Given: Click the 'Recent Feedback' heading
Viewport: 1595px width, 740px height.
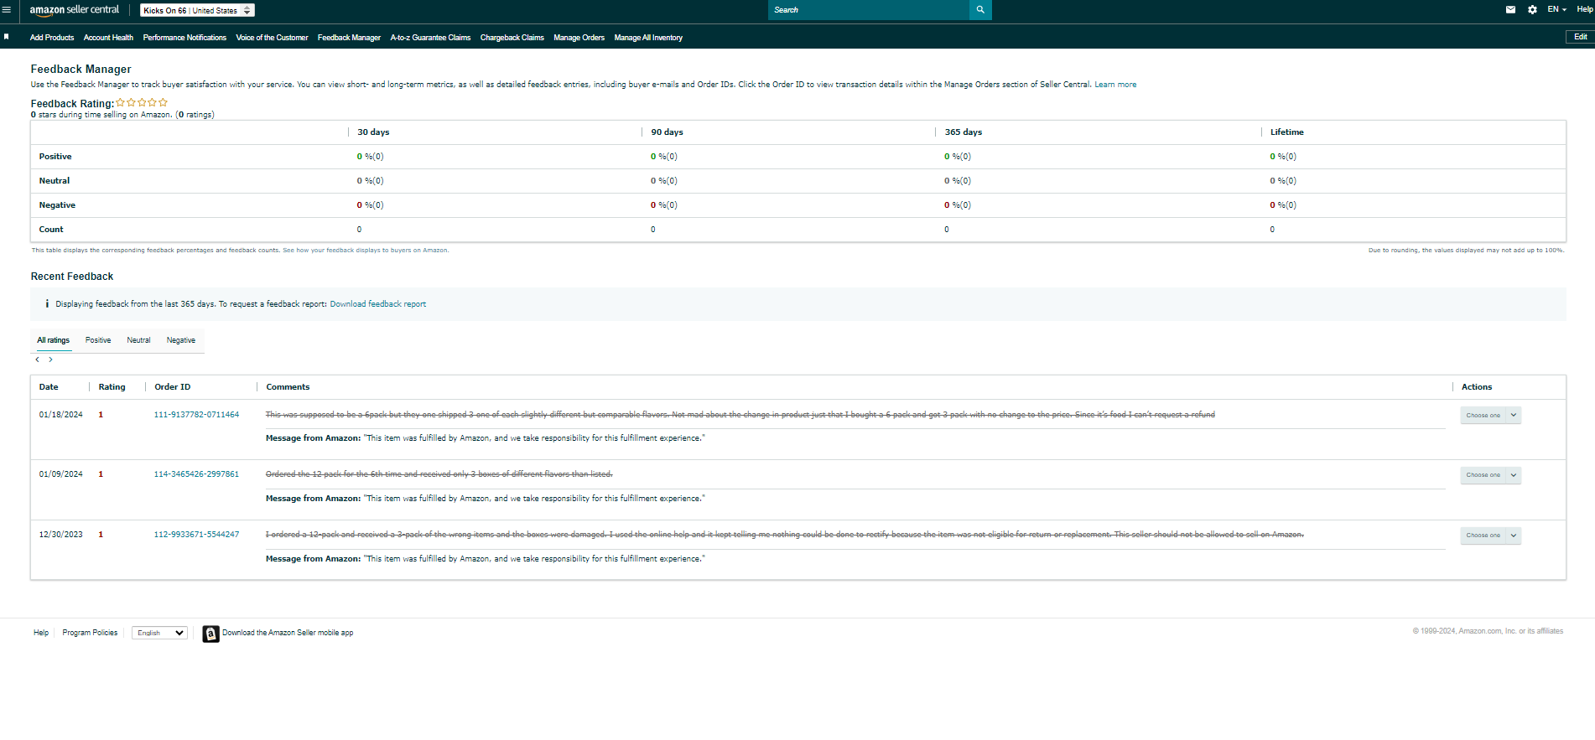Looking at the screenshot, I should point(72,277).
